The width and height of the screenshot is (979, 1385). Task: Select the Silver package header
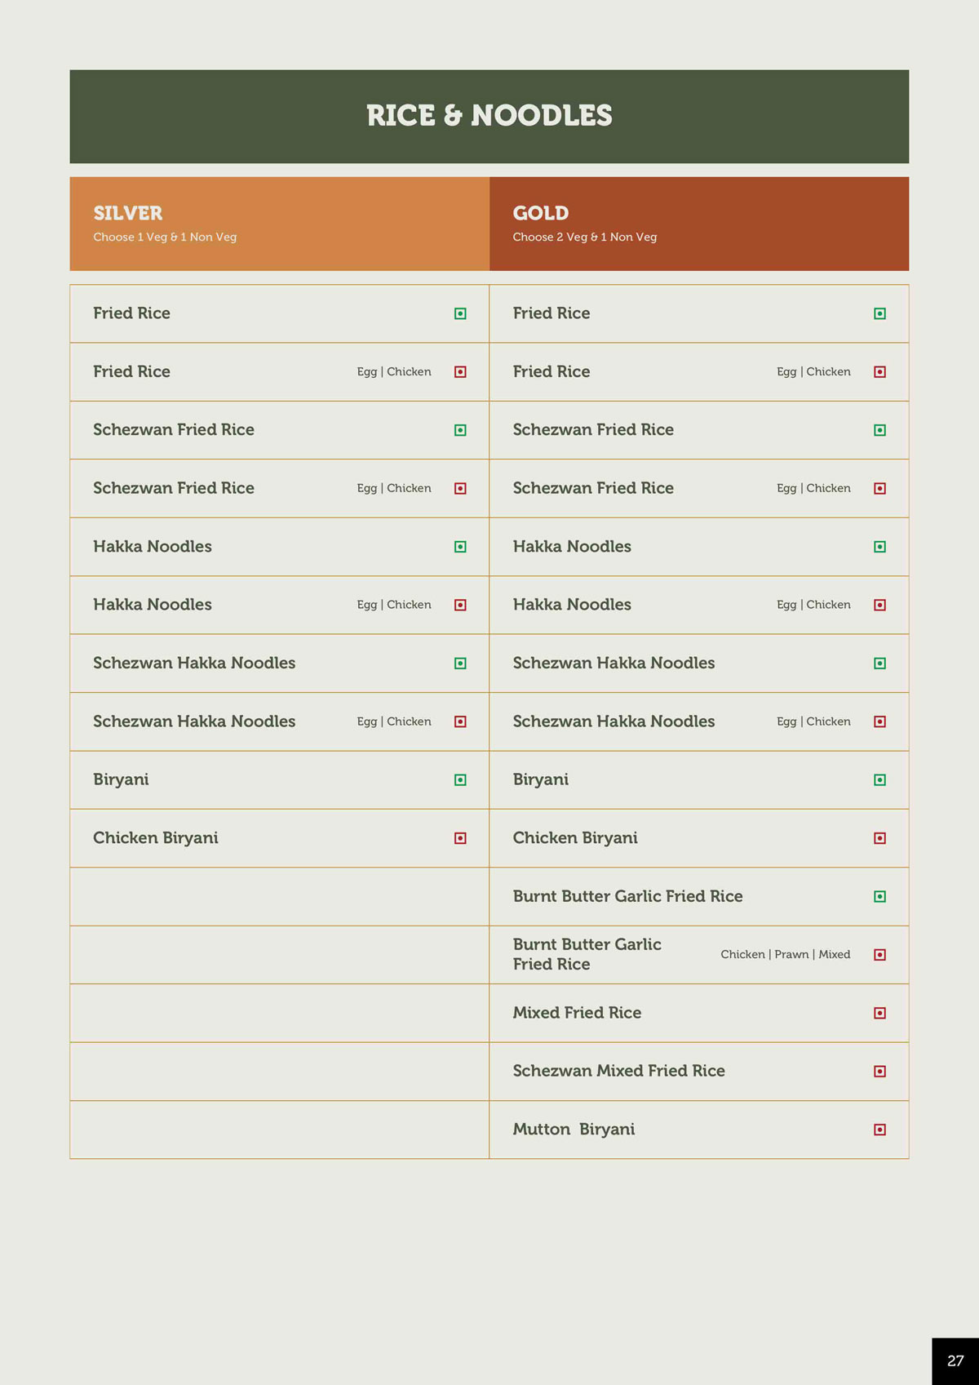279,224
